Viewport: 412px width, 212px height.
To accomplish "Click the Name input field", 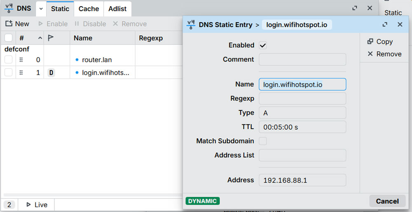I will coord(302,84).
